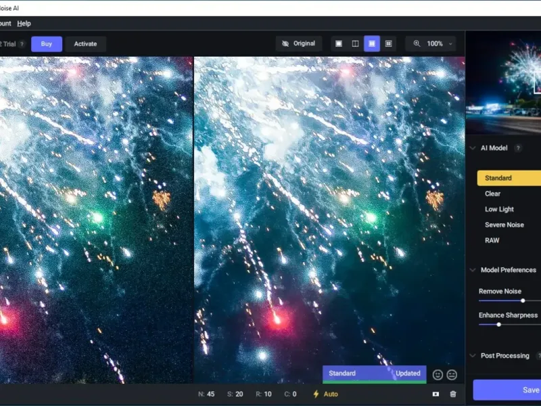Image resolution: width=541 pixels, height=406 pixels.
Task: Click the Buy button
Action: point(47,44)
